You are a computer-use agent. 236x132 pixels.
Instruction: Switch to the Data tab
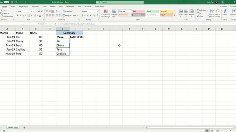pos(45,7)
